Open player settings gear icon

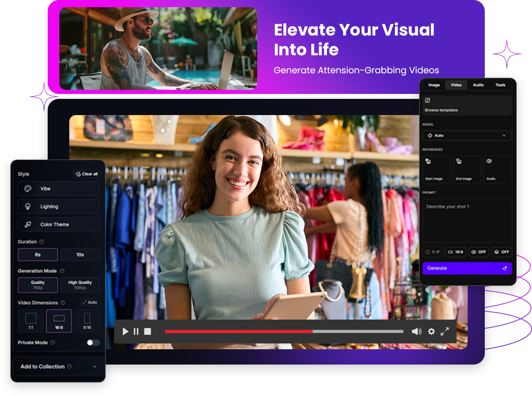(431, 332)
